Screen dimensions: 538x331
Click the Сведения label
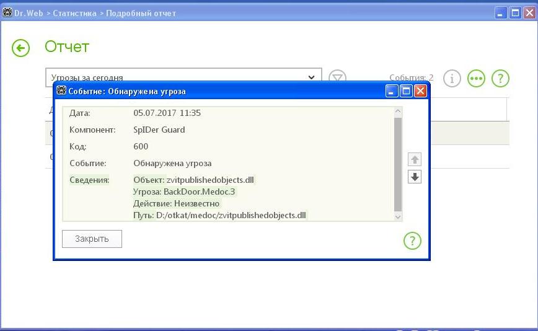click(89, 180)
